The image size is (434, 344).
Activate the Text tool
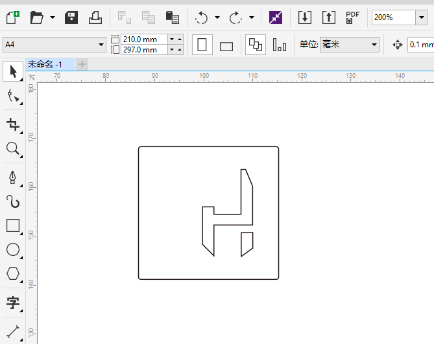click(x=13, y=302)
